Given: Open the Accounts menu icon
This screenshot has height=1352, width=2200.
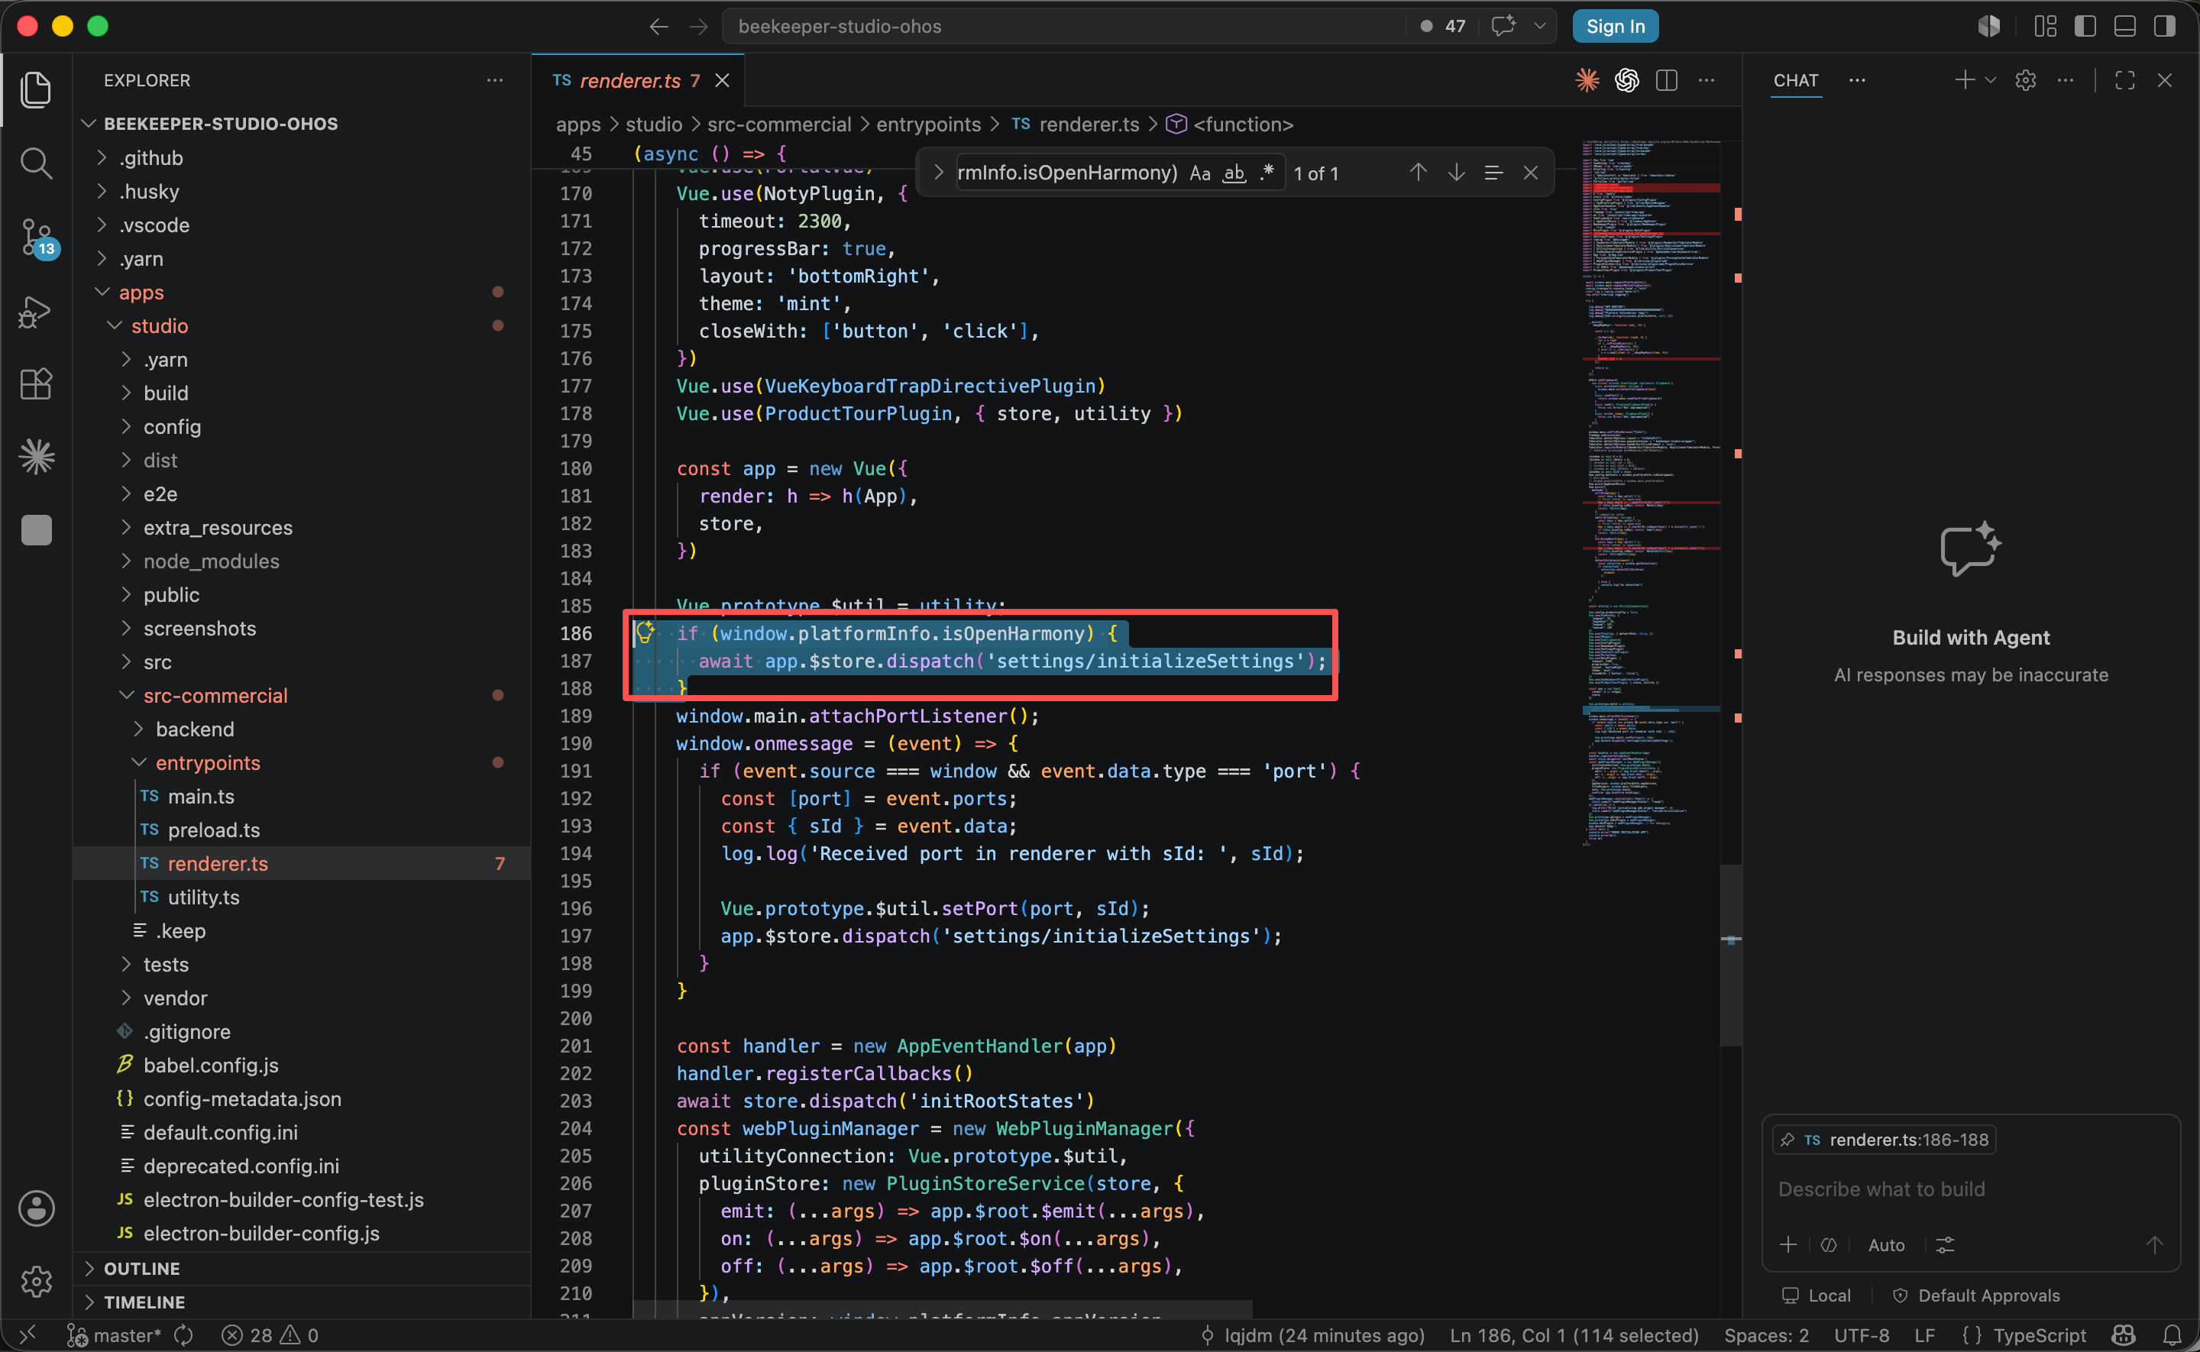Looking at the screenshot, I should (36, 1209).
